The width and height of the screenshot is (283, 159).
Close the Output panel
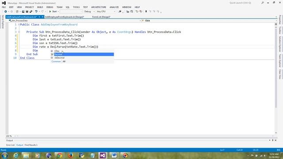pyautogui.click(x=275, y=140)
